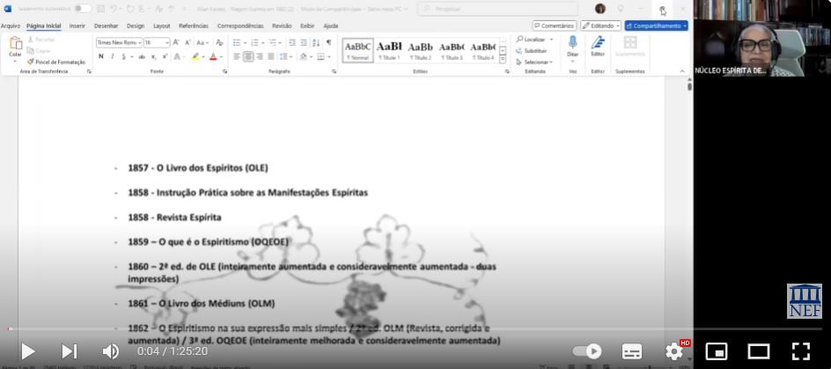Skip to next video
The width and height of the screenshot is (831, 369).
pos(70,351)
